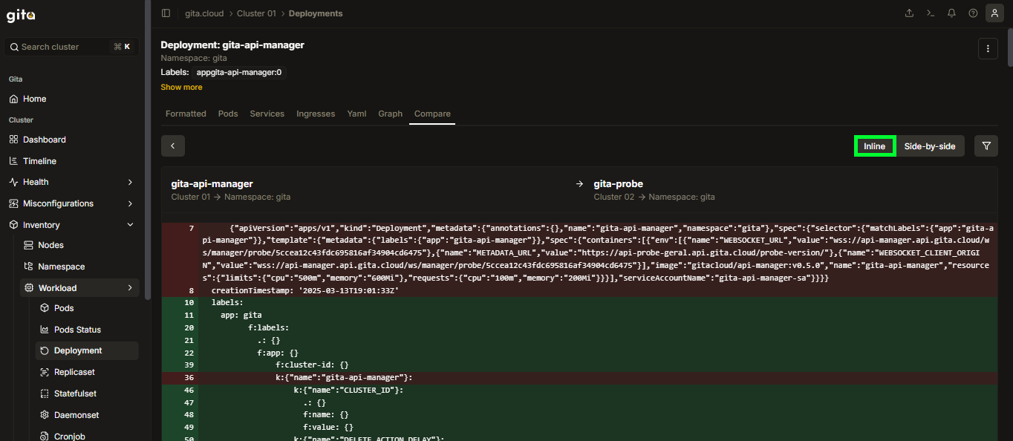Open the Yaml tab
1013x441 pixels.
coord(356,114)
